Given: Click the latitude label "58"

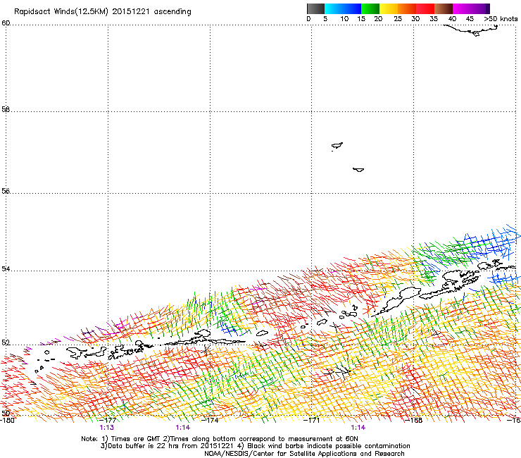Looking at the screenshot, I should 6,109.
